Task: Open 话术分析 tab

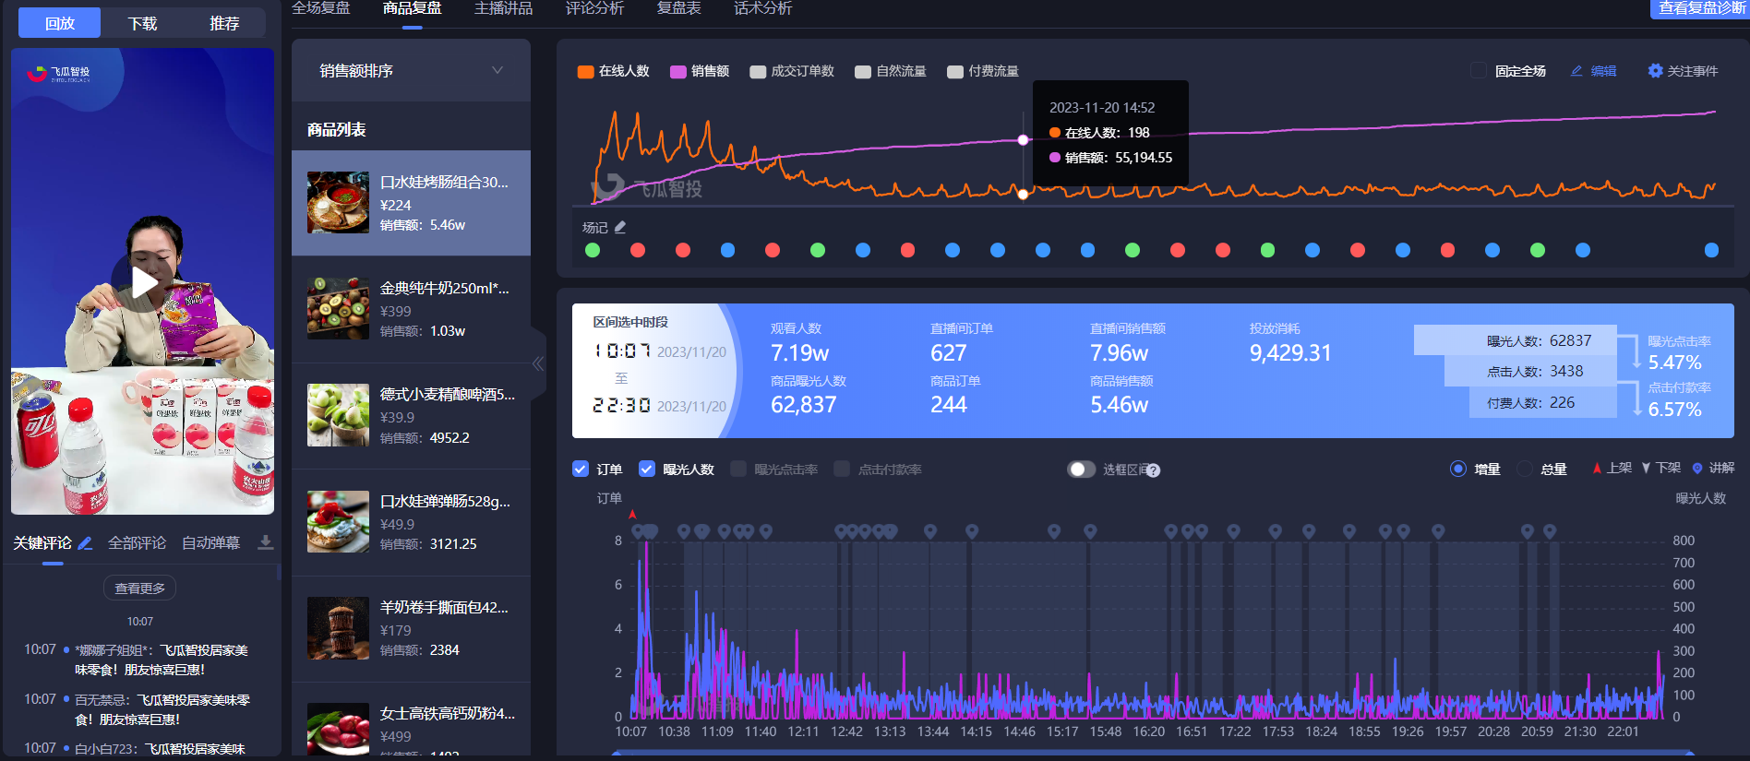Action: (762, 8)
